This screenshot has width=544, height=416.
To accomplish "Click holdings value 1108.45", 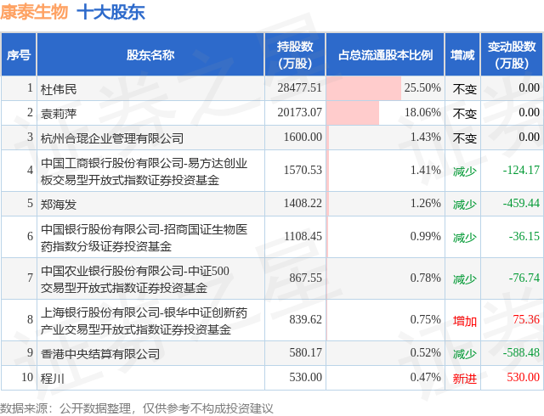I will click(303, 236).
